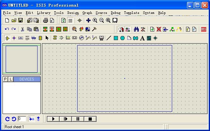The image size is (210, 131).
Task: Click the Step simulation button
Action: (66, 119)
